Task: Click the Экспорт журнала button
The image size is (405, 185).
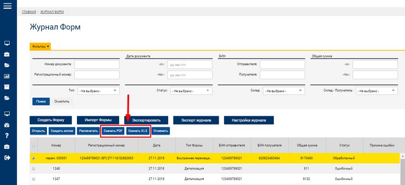Action: [x=196, y=120]
